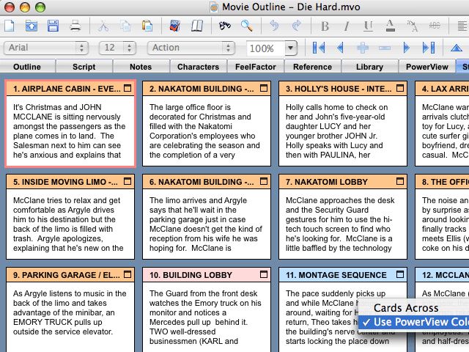This screenshot has width=469, height=352.
Task: Click the font style icon with pencil
Action: (x=413, y=26)
